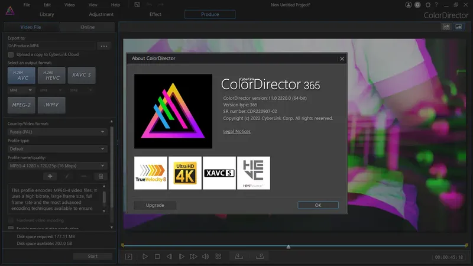The height and width of the screenshot is (266, 473).
Task: Open the user account icon
Action: pyautogui.click(x=408, y=5)
